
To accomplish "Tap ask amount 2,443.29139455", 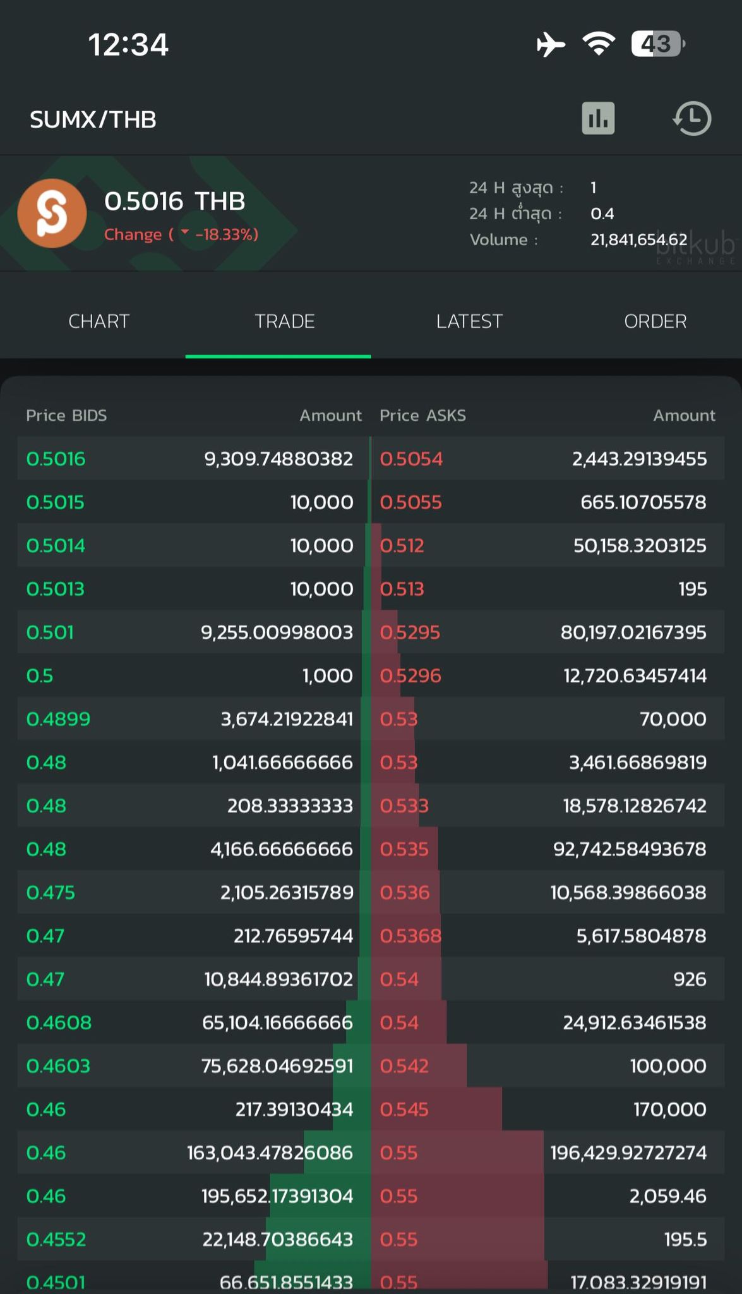I will pyautogui.click(x=640, y=459).
